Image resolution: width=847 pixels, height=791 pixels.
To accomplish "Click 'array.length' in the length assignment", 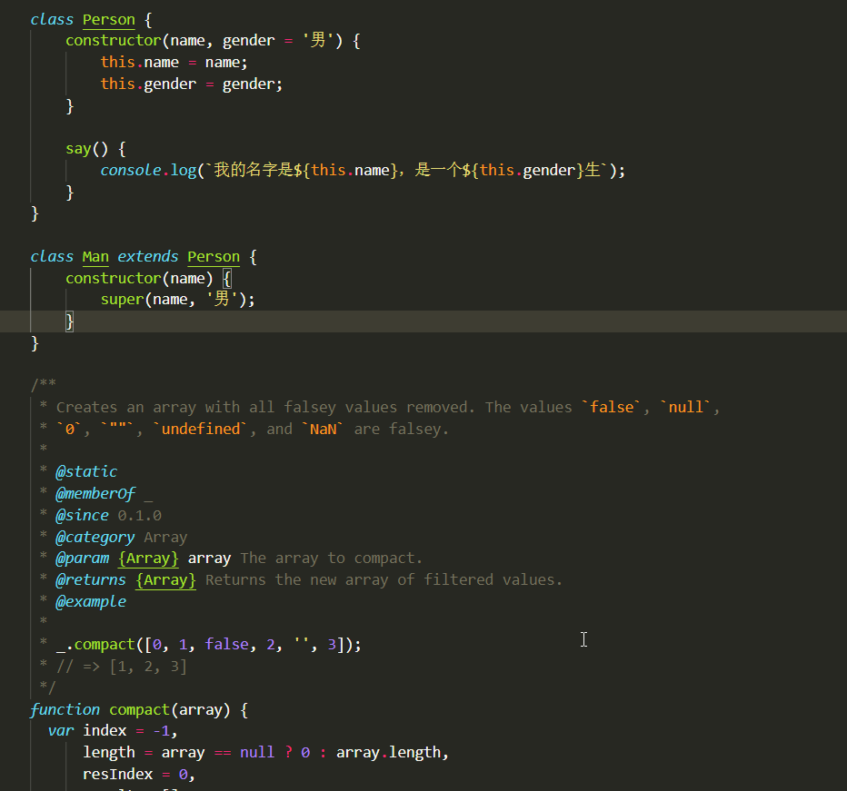I will click(388, 753).
